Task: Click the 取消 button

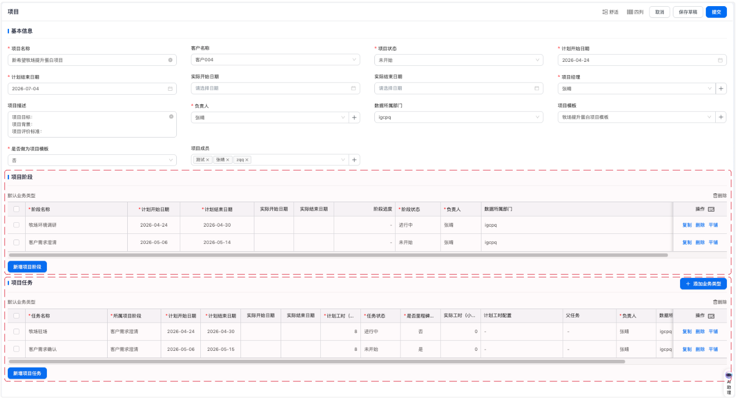Action: pyautogui.click(x=659, y=12)
